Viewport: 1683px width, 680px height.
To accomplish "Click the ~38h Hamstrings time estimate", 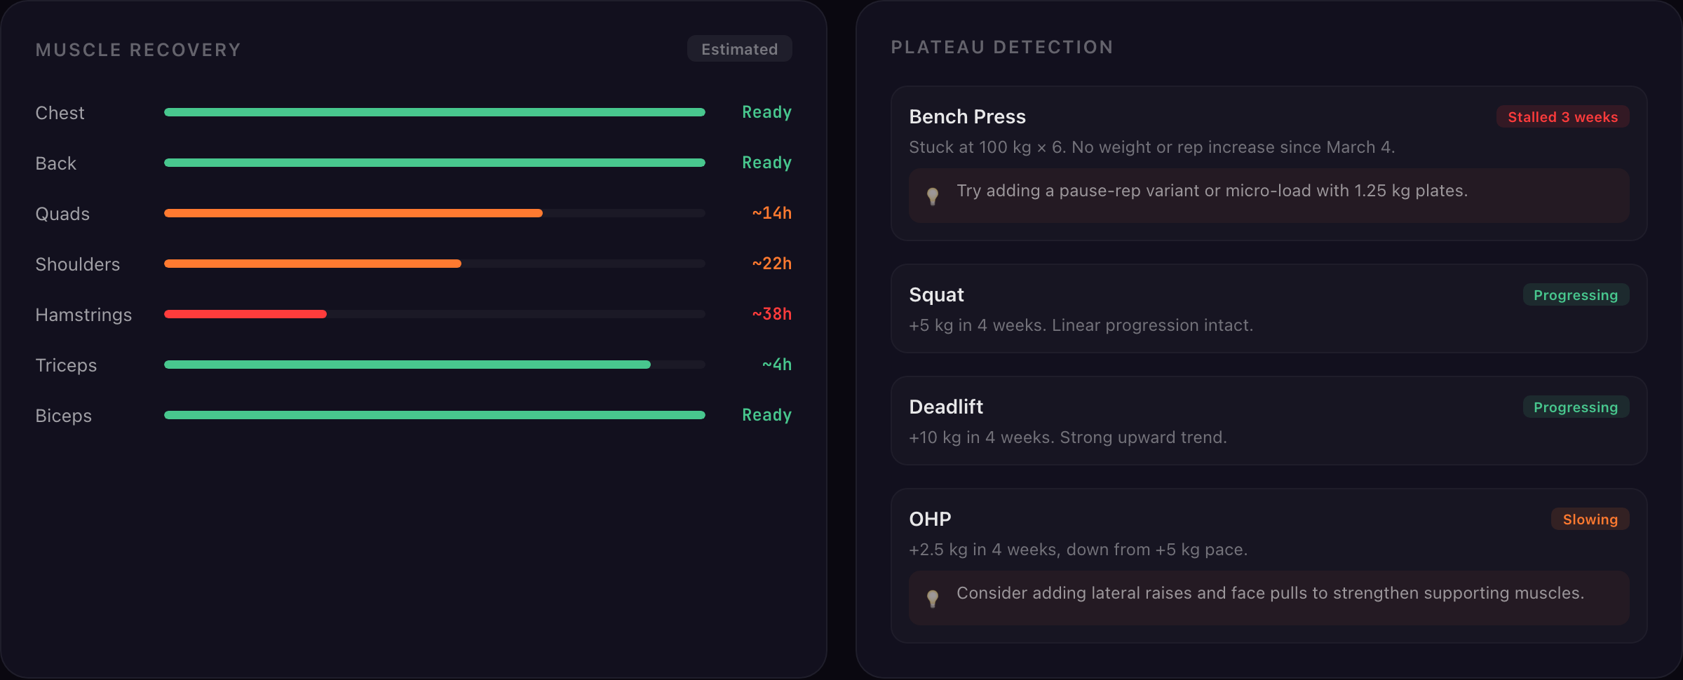I will pos(771,314).
